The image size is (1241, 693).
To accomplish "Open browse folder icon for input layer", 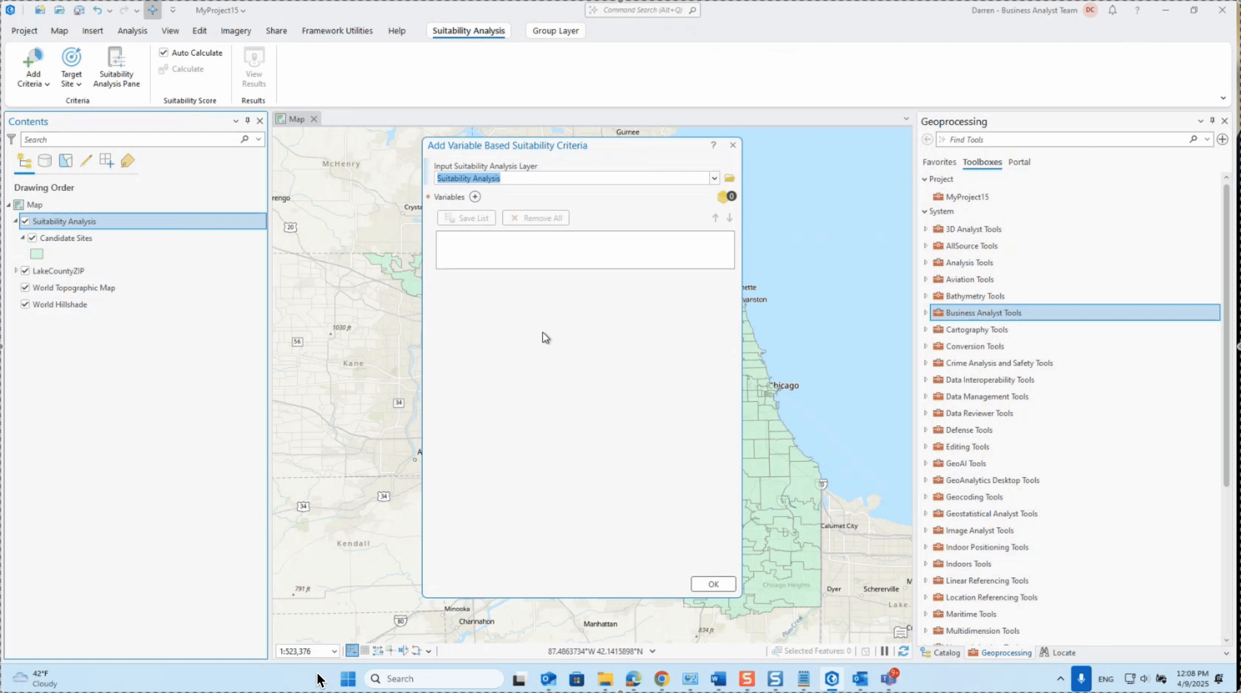I will [730, 178].
